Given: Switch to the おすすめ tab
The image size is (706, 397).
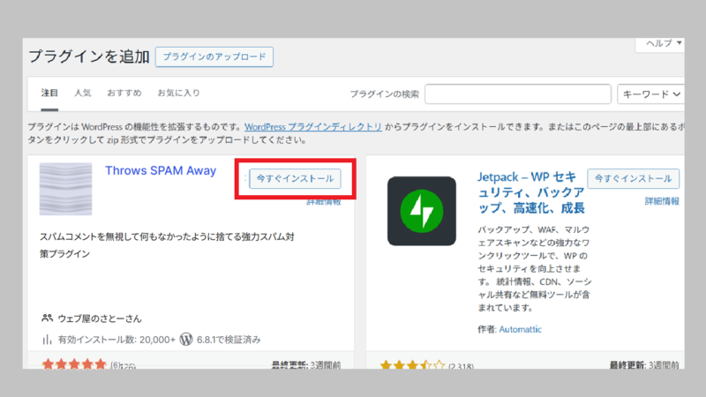Looking at the screenshot, I should [124, 94].
